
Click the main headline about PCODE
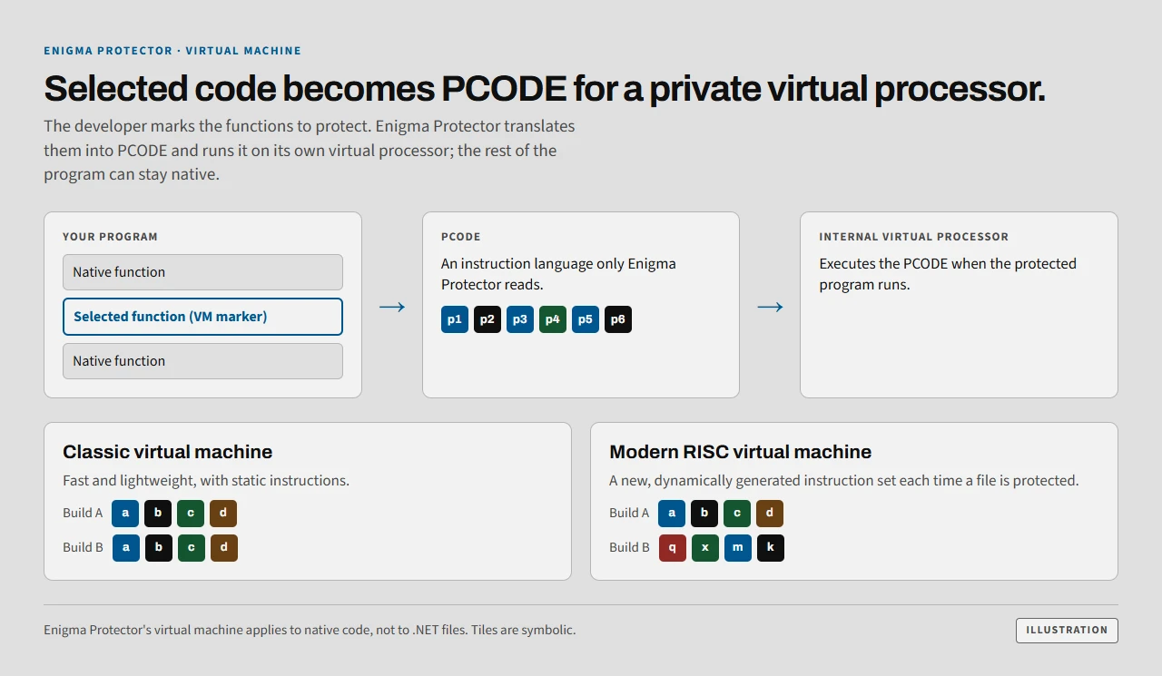tap(545, 89)
